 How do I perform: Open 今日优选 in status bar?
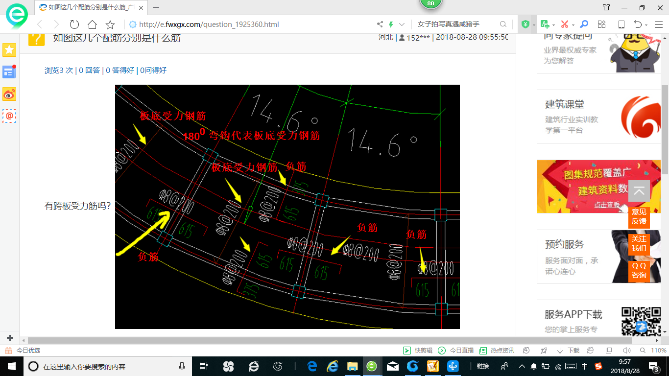click(23, 351)
